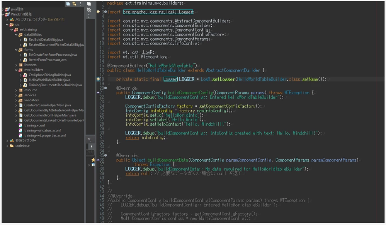The height and width of the screenshot is (225, 386).
Task: Click the src source folder icon
Action: [12, 24]
